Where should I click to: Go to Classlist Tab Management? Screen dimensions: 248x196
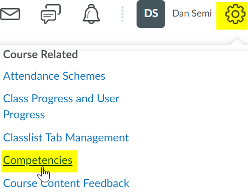[66, 138]
